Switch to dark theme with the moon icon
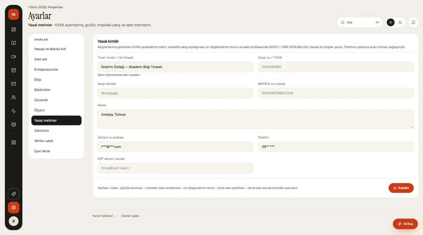 click(x=401, y=22)
